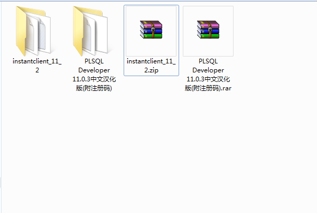This screenshot has height=213, width=317.
Task: Click the file name ending in "(附注册码).rar"
Action: 208,75
